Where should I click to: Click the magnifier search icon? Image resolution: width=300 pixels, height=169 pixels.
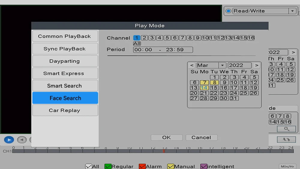click(x=286, y=129)
